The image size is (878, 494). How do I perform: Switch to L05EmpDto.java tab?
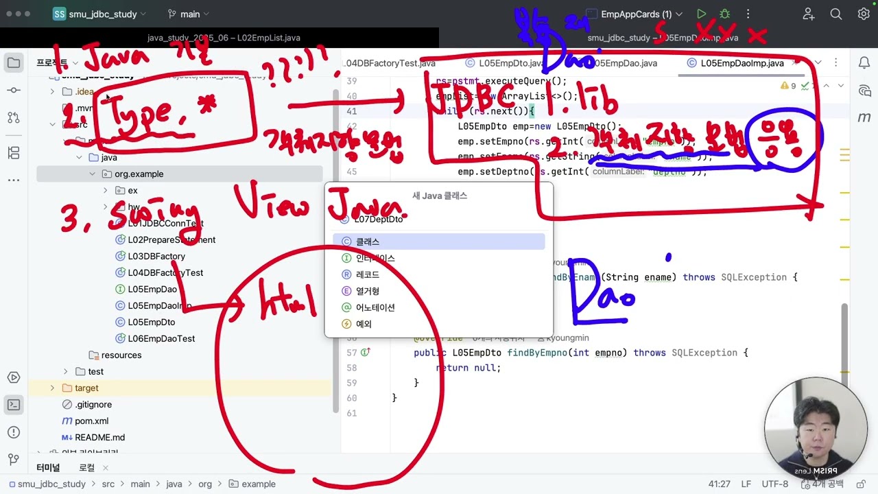[x=505, y=63]
